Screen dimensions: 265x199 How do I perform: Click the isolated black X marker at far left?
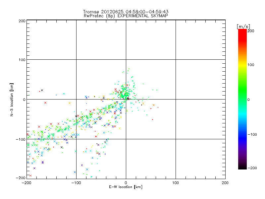(42, 90)
